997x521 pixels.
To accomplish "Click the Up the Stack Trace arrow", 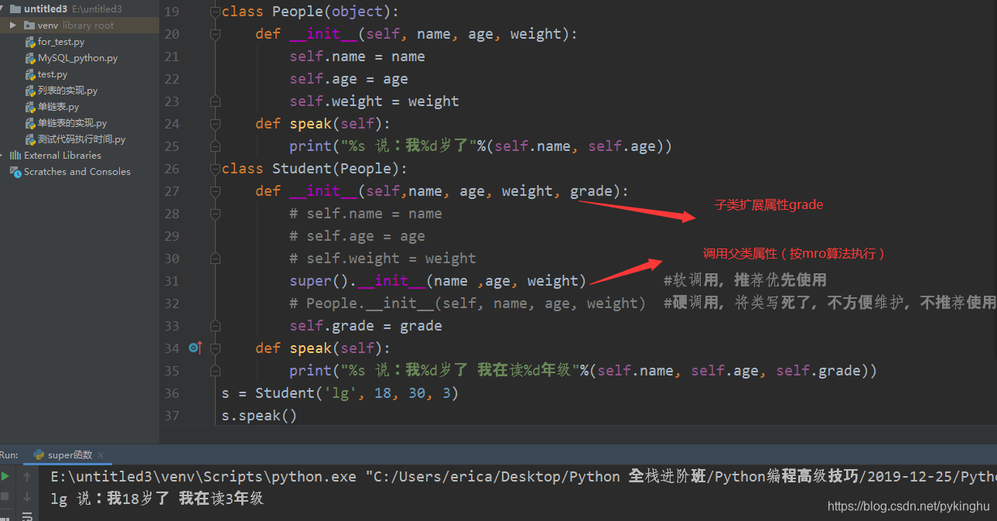I will click(27, 477).
